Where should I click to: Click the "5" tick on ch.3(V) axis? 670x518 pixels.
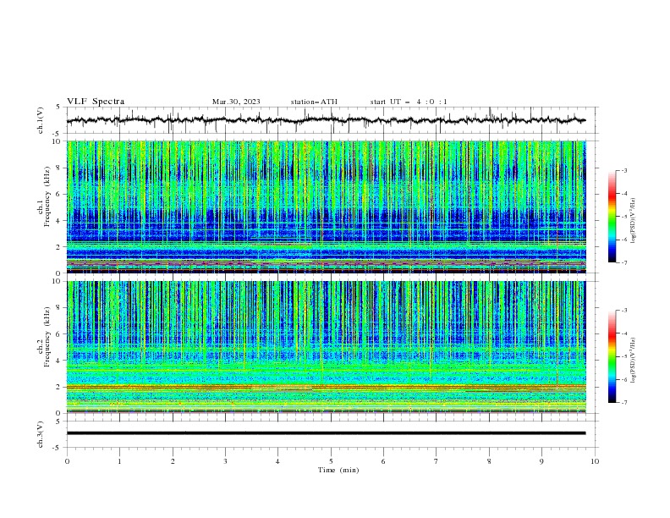click(x=58, y=422)
